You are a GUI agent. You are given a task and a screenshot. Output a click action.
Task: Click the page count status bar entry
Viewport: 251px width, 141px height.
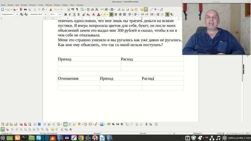(x=7, y=133)
